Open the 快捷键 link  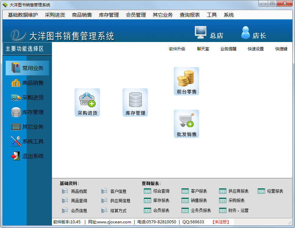281,49
